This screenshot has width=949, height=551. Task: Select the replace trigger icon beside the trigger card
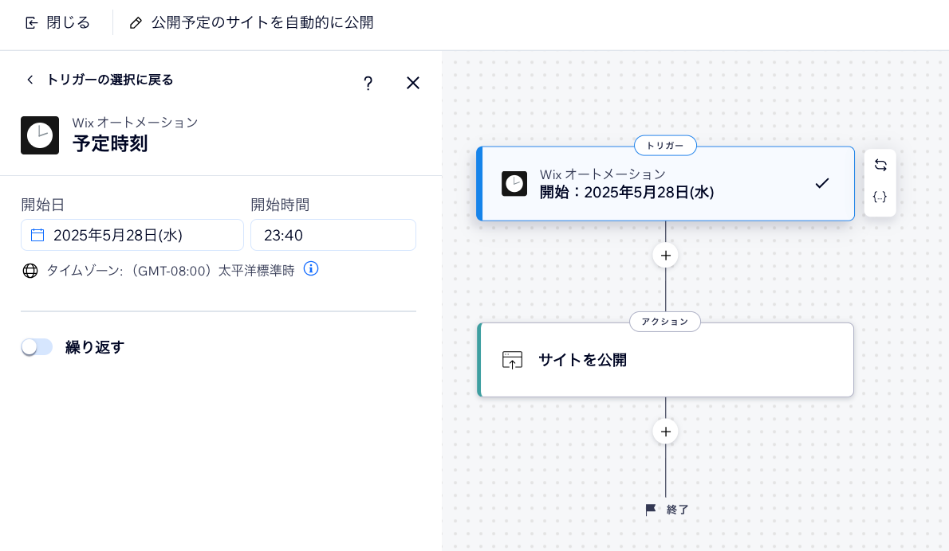(880, 165)
